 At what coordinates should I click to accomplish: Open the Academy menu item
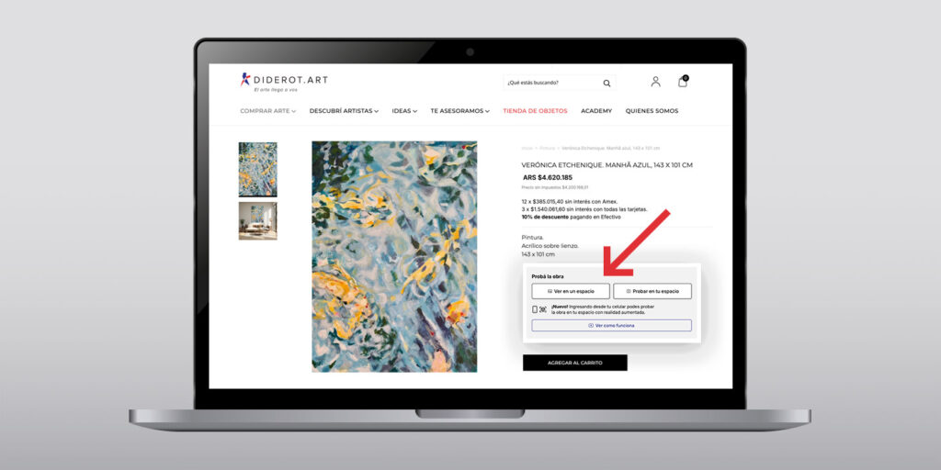point(596,111)
